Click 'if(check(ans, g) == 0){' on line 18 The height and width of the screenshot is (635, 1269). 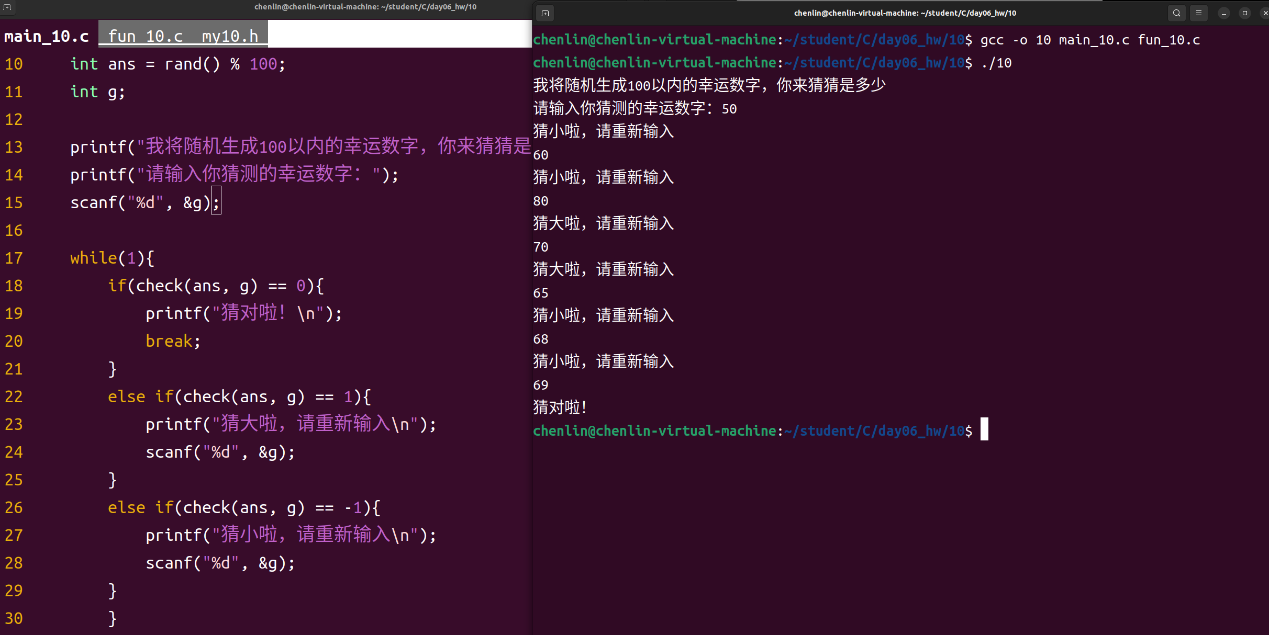tap(216, 286)
